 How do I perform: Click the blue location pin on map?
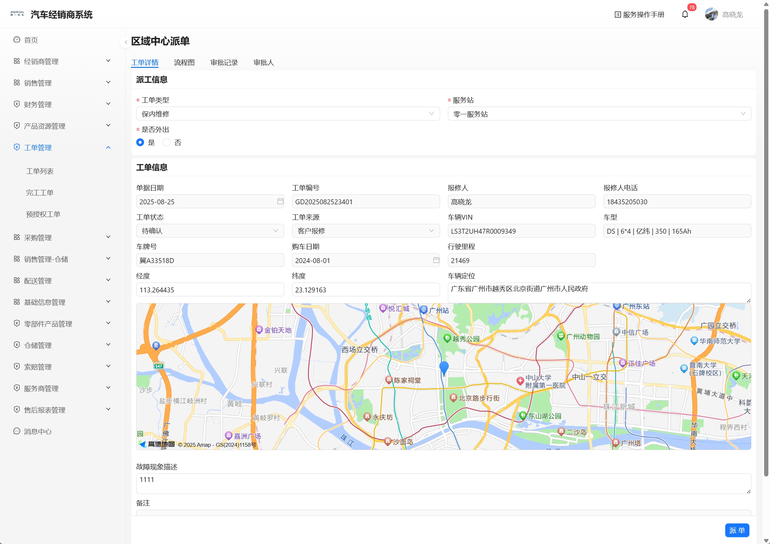coord(444,368)
